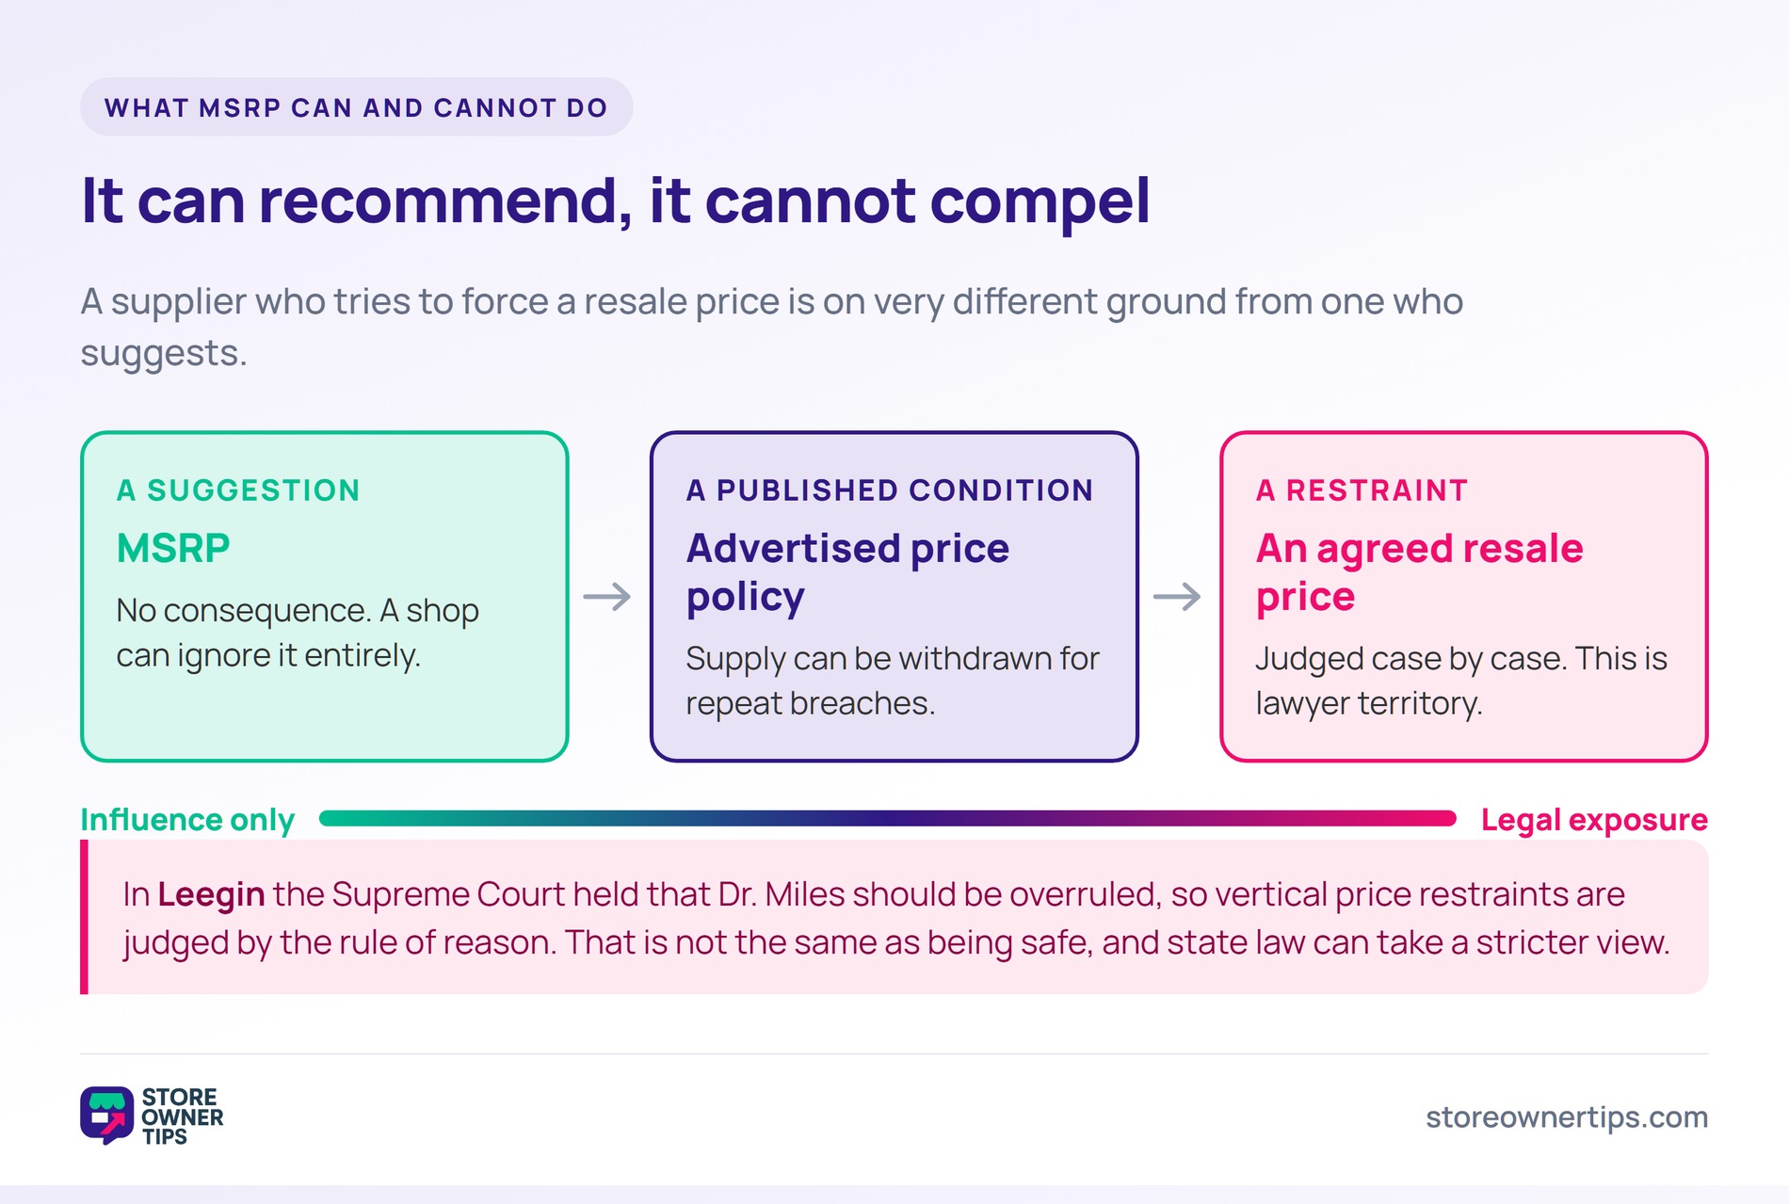This screenshot has width=1789, height=1204.
Task: Click the 'Legal exposure' label
Action: point(1594,820)
